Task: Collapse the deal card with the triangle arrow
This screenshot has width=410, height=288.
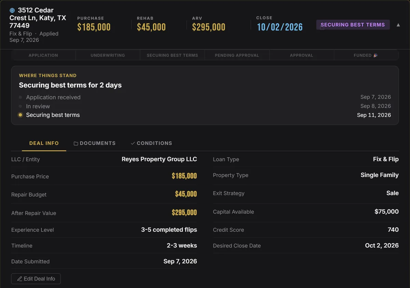Action: (x=398, y=25)
